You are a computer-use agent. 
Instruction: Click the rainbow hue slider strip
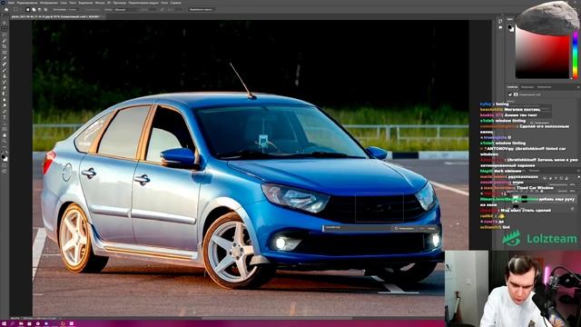pyautogui.click(x=575, y=55)
